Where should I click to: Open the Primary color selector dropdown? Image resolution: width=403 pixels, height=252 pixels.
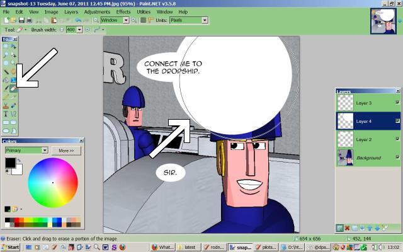click(45, 151)
